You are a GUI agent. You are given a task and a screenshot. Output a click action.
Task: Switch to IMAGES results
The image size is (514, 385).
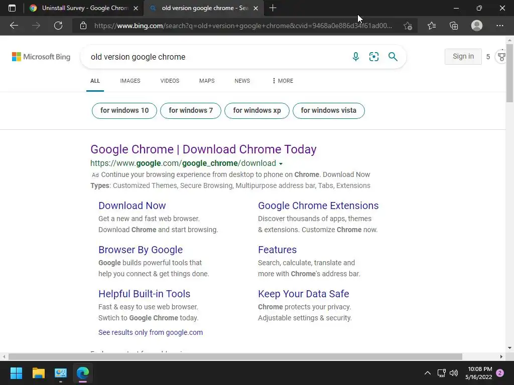coord(130,81)
